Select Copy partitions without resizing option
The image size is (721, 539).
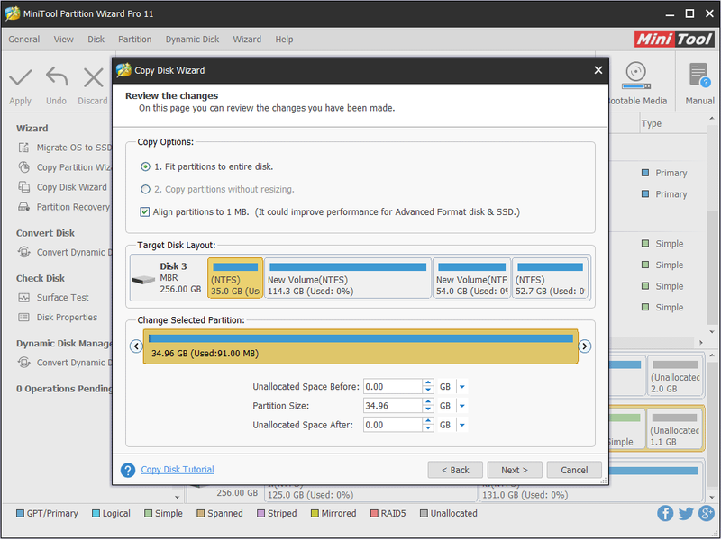[145, 189]
